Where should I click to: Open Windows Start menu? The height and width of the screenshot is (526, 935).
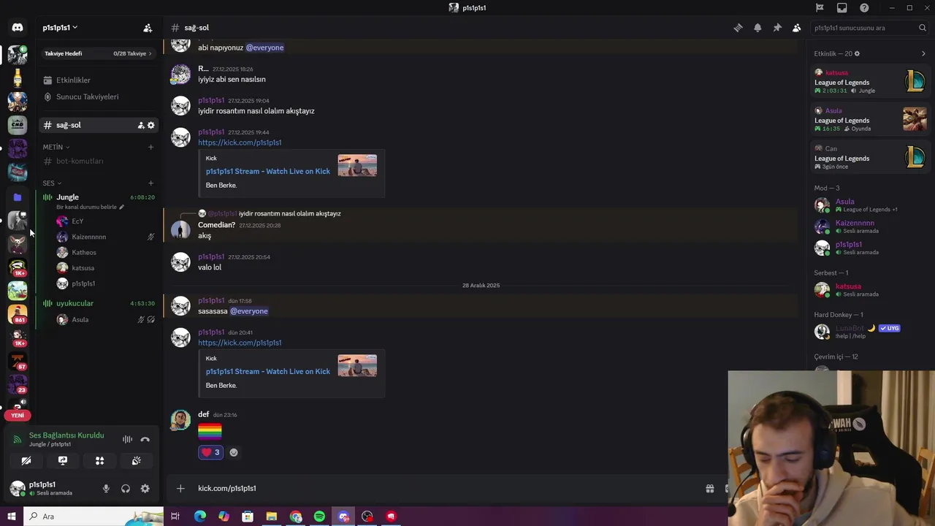coord(11,517)
